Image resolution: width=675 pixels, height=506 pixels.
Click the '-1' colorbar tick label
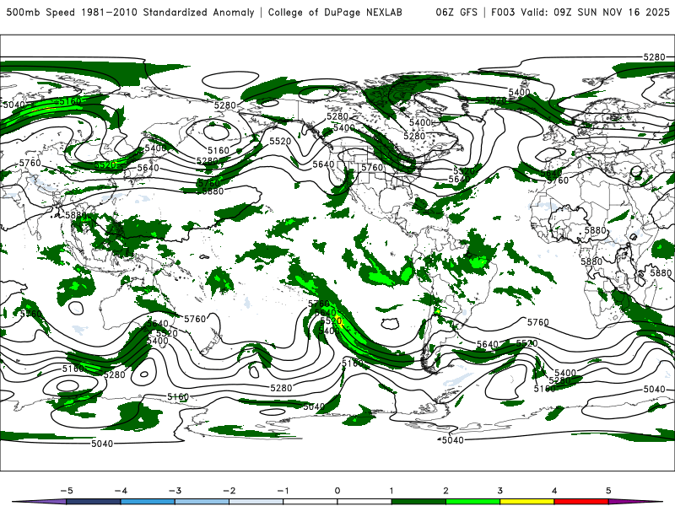(x=283, y=491)
